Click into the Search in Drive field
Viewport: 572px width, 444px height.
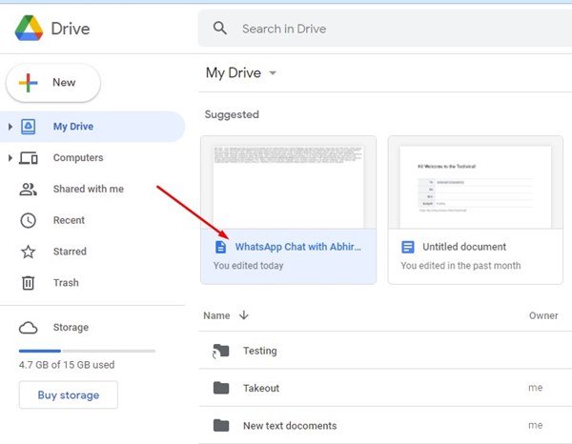[385, 29]
